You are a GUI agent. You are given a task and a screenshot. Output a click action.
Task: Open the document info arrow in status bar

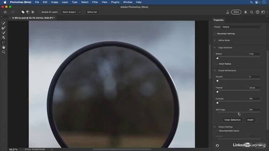[x=52, y=149]
